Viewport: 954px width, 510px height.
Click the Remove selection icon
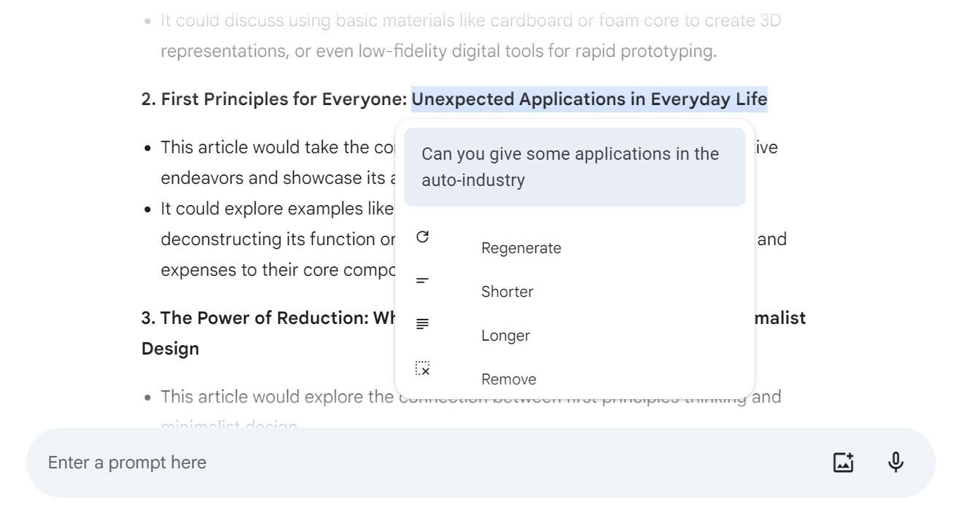(x=422, y=368)
